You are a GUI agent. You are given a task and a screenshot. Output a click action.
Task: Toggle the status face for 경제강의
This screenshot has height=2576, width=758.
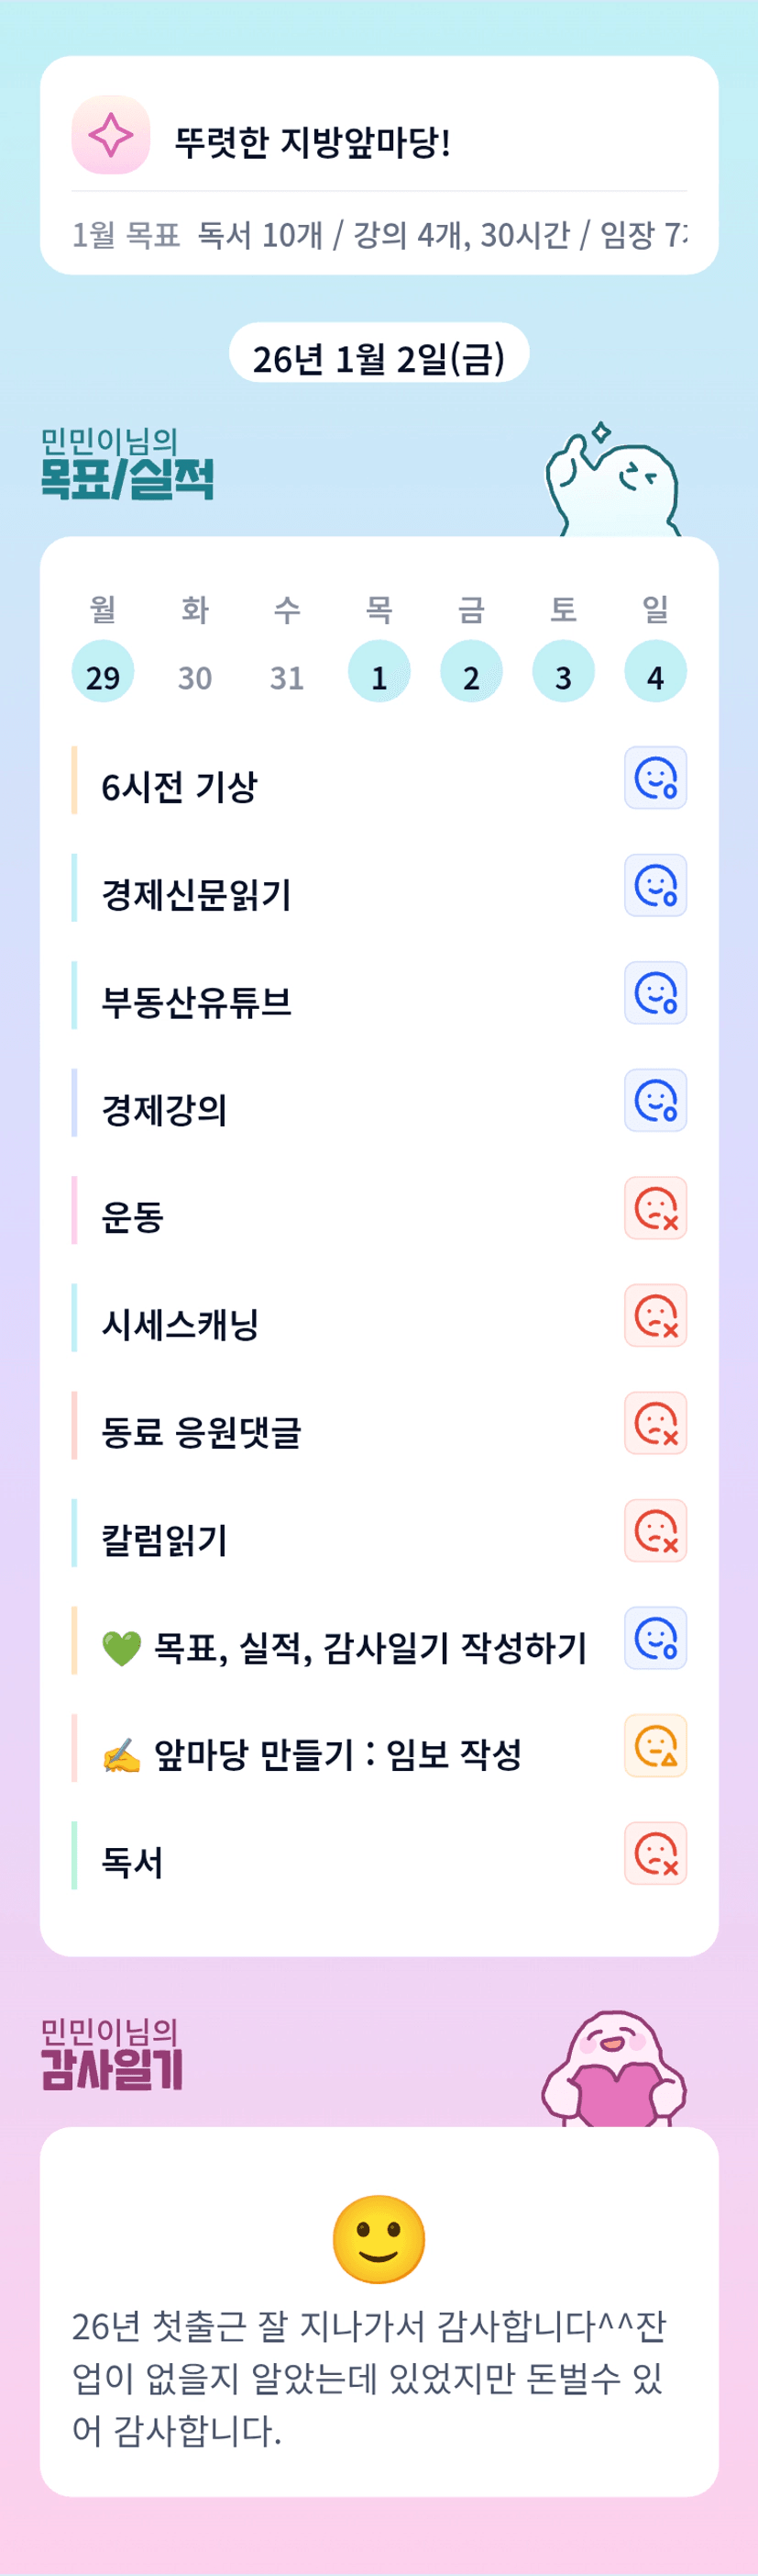click(655, 1100)
